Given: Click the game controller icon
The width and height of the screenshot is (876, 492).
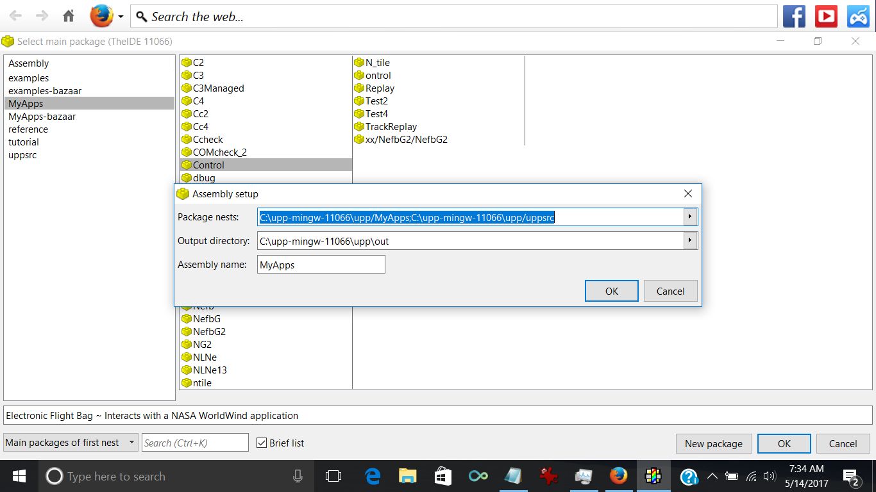Looking at the screenshot, I should (858, 16).
